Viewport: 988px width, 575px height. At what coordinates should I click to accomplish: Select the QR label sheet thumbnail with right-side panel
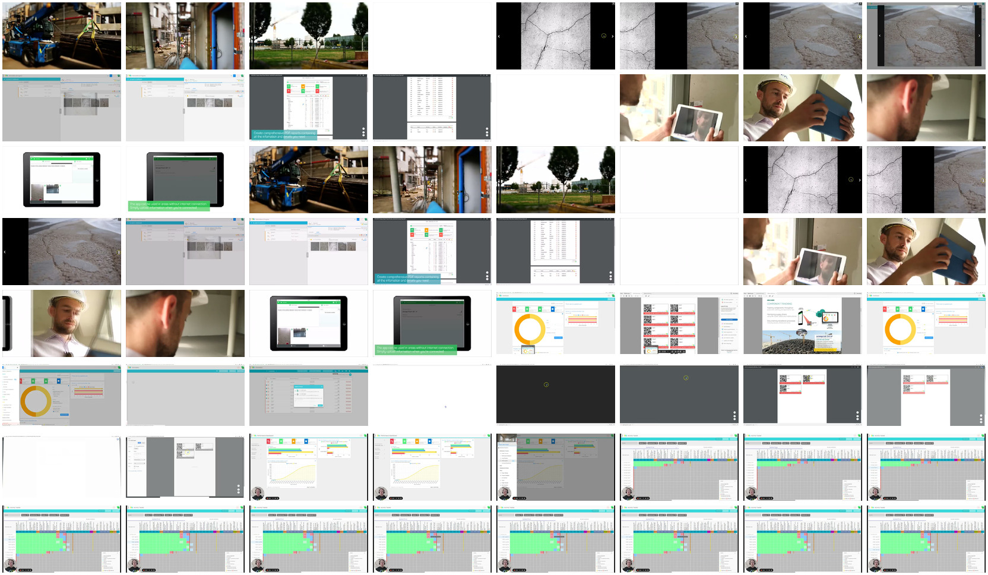coord(679,323)
